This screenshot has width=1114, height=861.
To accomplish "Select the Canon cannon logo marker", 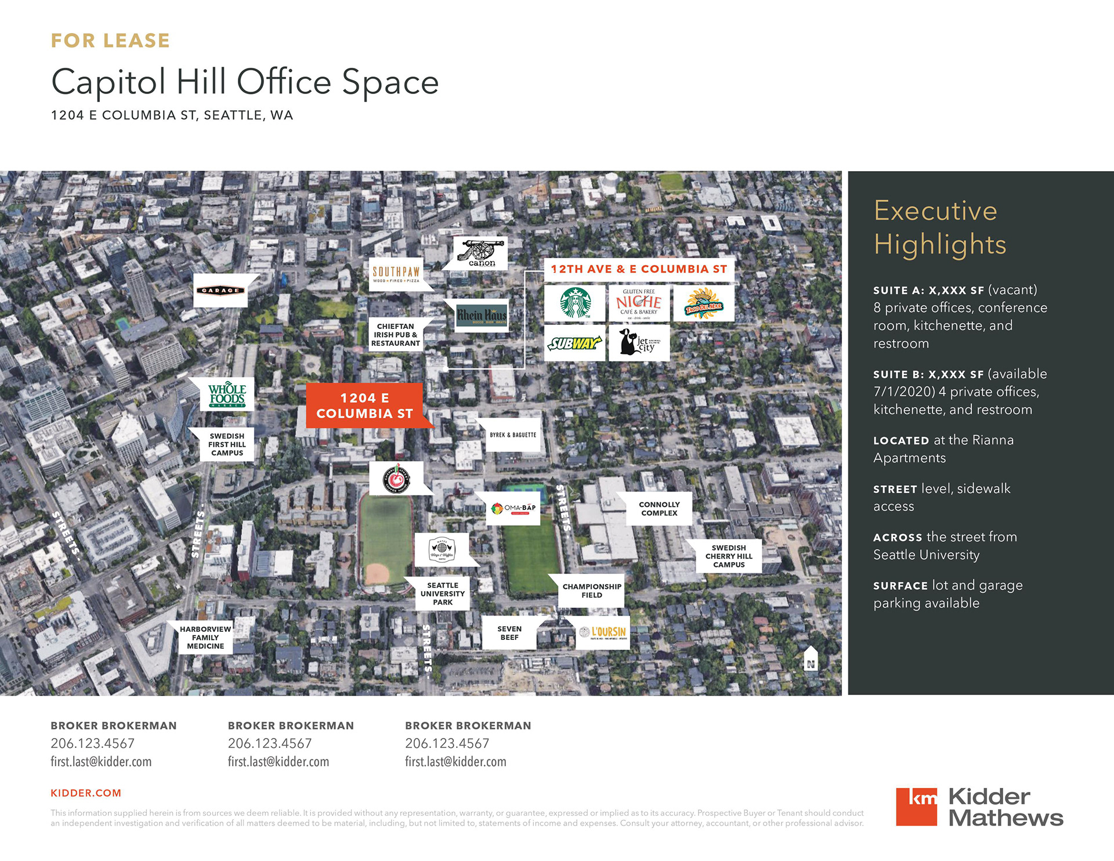I will point(482,253).
